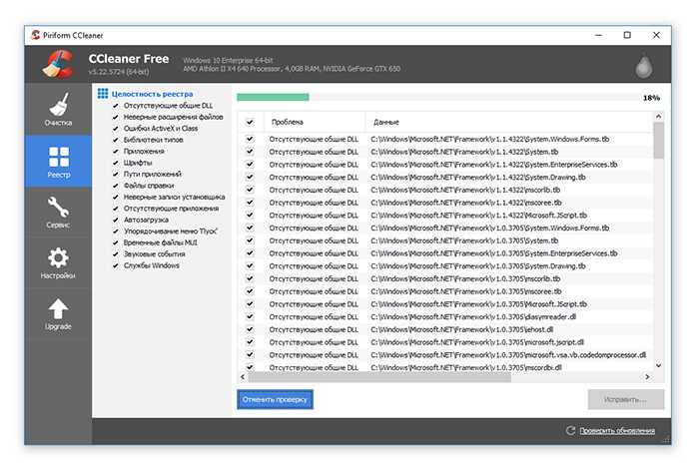Toggle Библиотеки типов option

pos(116,140)
